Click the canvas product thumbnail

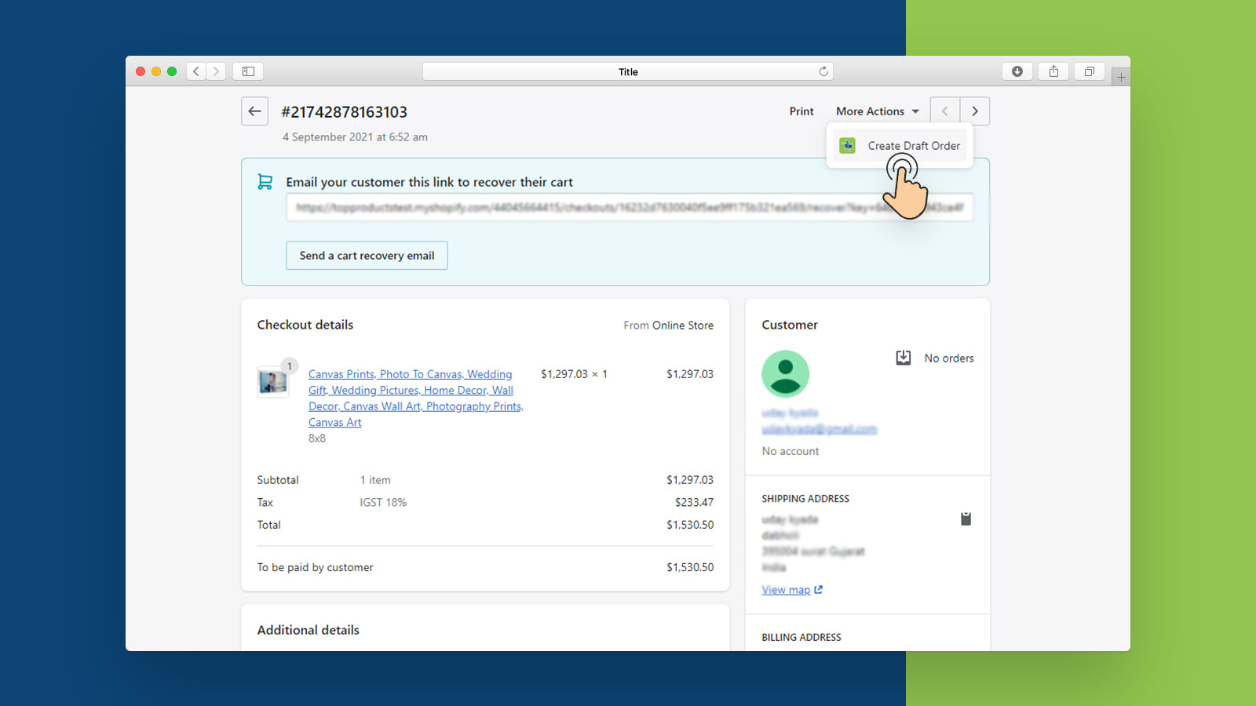coord(273,382)
